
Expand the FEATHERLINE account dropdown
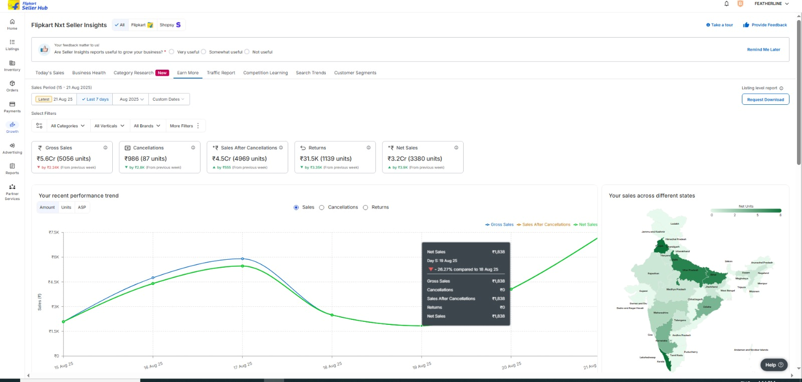coord(772,4)
